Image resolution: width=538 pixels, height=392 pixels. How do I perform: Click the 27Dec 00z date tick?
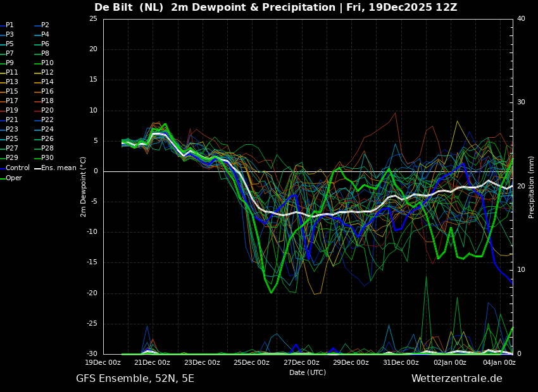tap(301, 362)
